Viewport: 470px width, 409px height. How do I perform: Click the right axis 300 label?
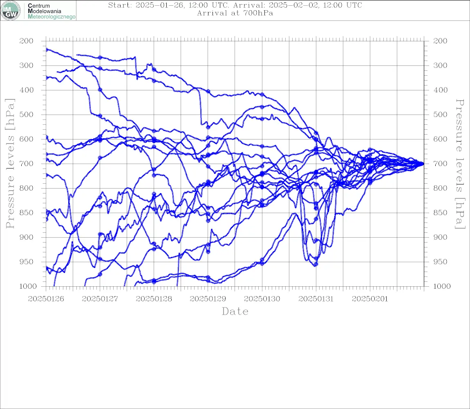[x=440, y=65]
